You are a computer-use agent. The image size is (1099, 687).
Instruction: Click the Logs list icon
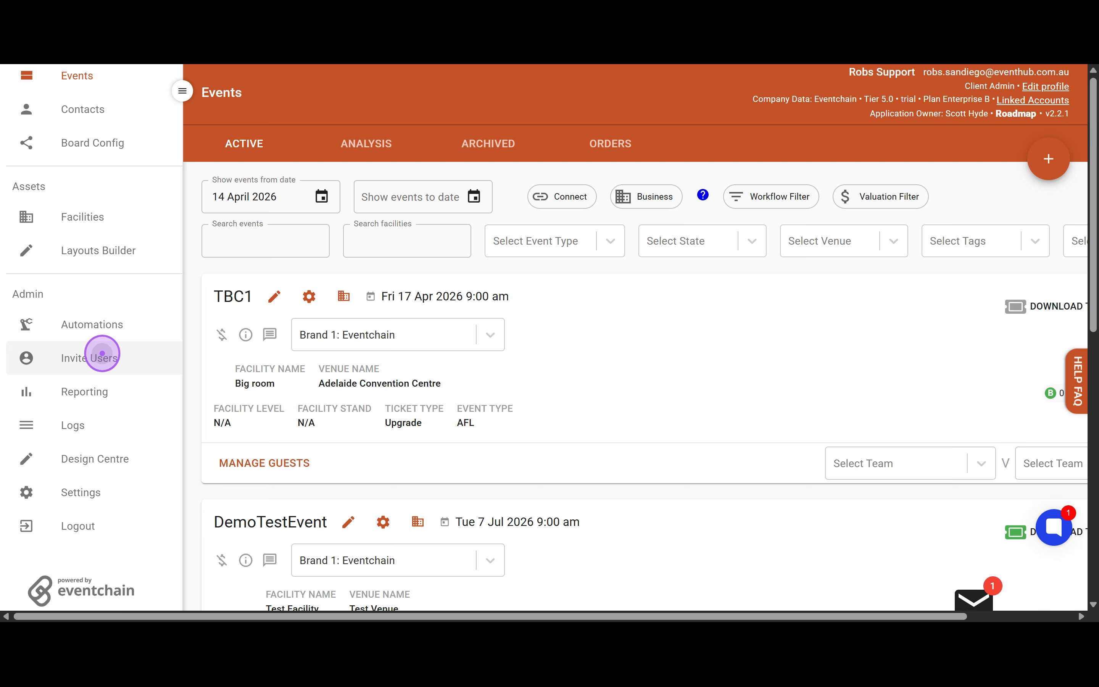(26, 425)
